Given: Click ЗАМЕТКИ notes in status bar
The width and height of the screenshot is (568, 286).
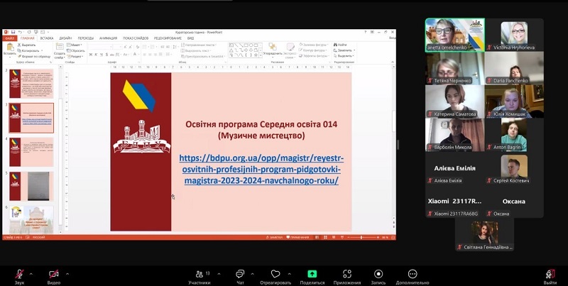Looking at the screenshot, I should click(x=274, y=238).
